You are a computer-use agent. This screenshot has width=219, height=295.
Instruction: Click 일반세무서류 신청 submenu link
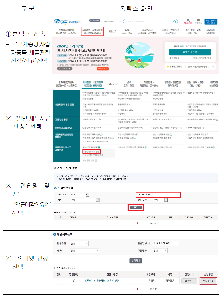(92, 152)
